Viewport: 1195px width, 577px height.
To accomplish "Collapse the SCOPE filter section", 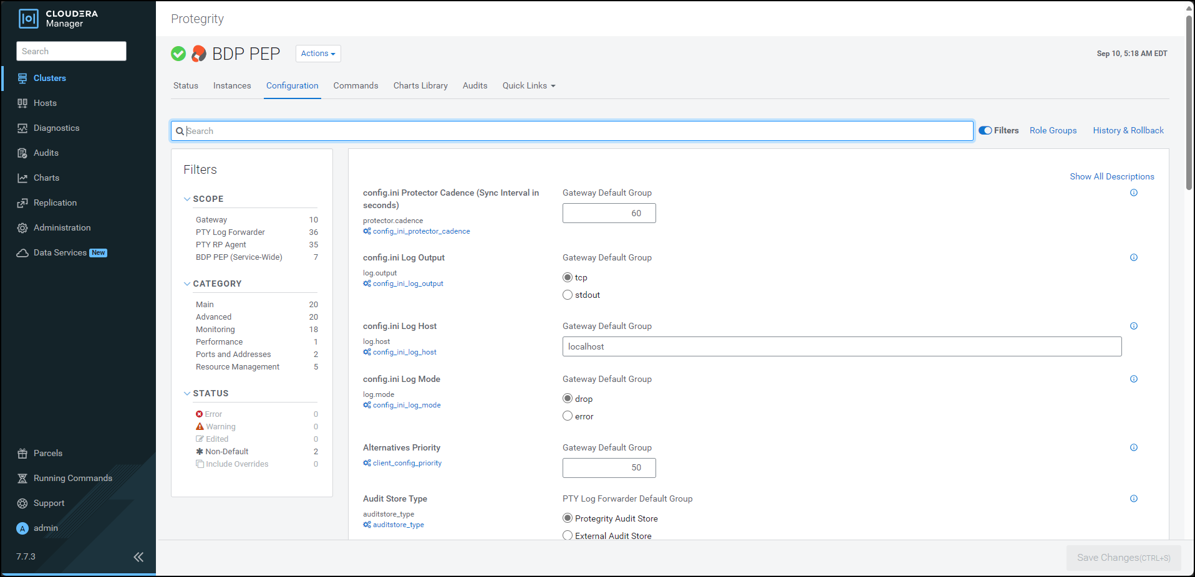I will (x=187, y=199).
